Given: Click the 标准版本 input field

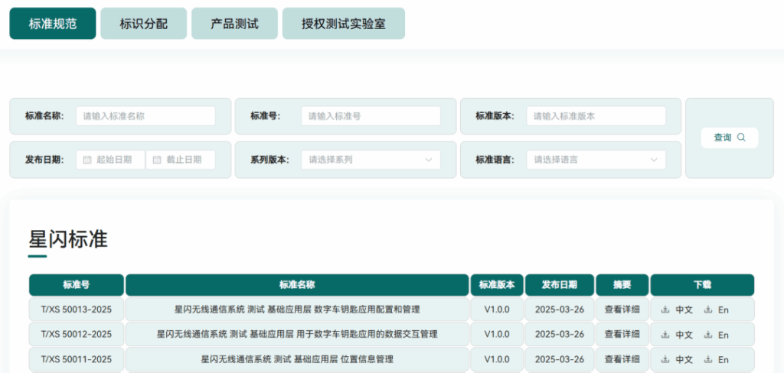Looking at the screenshot, I should pyautogui.click(x=596, y=116).
